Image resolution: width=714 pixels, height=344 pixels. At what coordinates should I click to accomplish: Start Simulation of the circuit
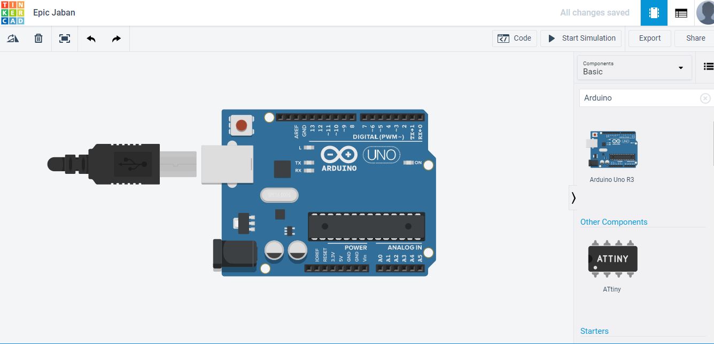click(581, 39)
